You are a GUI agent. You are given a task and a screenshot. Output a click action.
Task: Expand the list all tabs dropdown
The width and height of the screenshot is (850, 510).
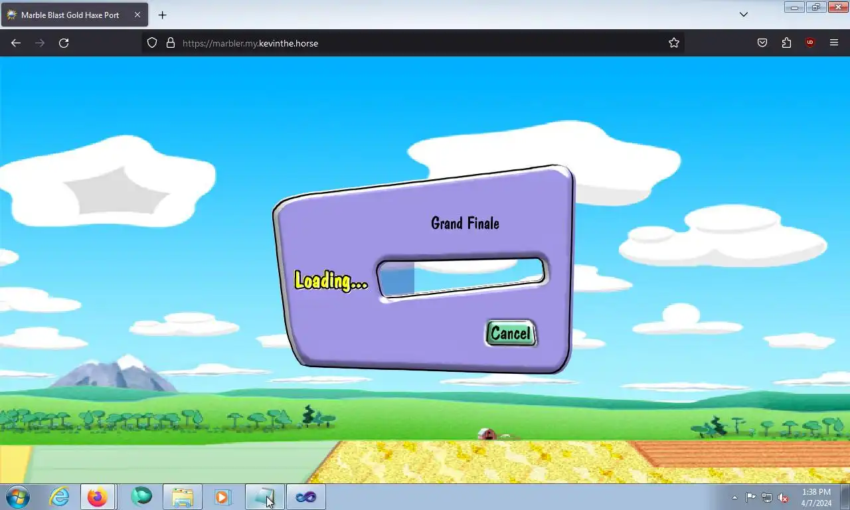[744, 15]
